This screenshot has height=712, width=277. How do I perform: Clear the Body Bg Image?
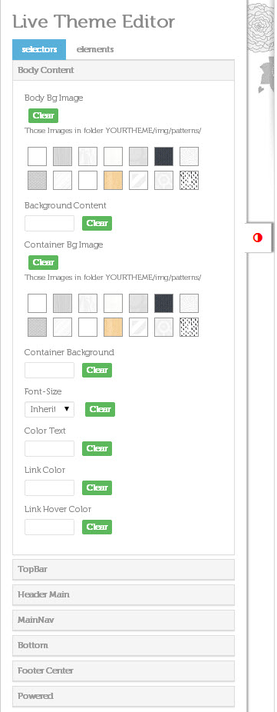(x=44, y=116)
